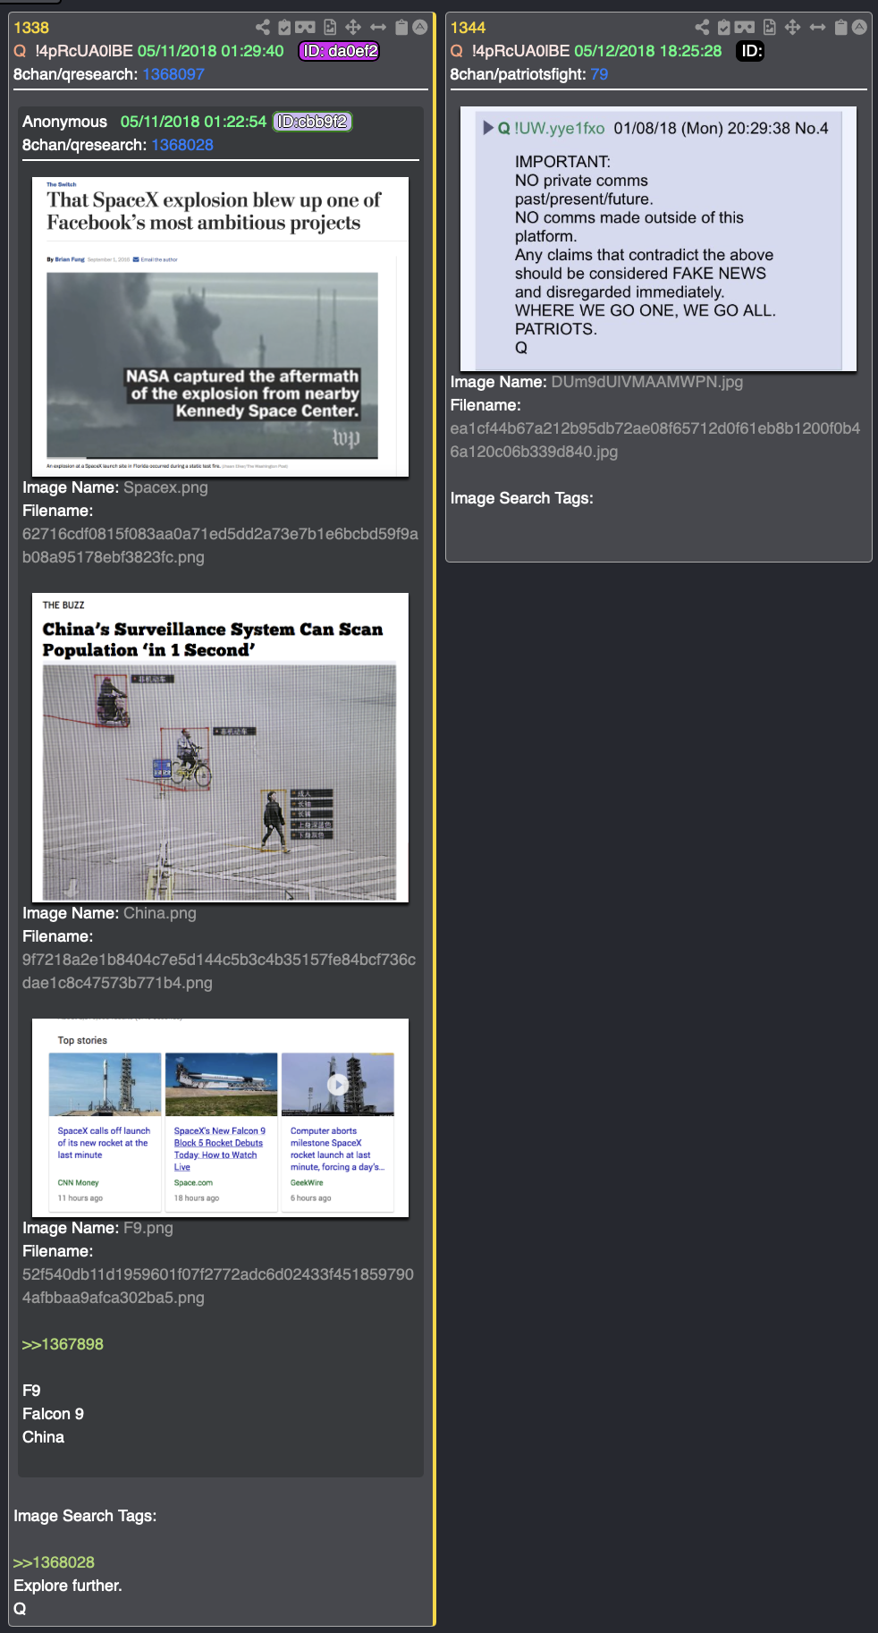Click the horizontal arrows icon on post 1338
Screen dimensions: 878x1633
click(x=378, y=28)
